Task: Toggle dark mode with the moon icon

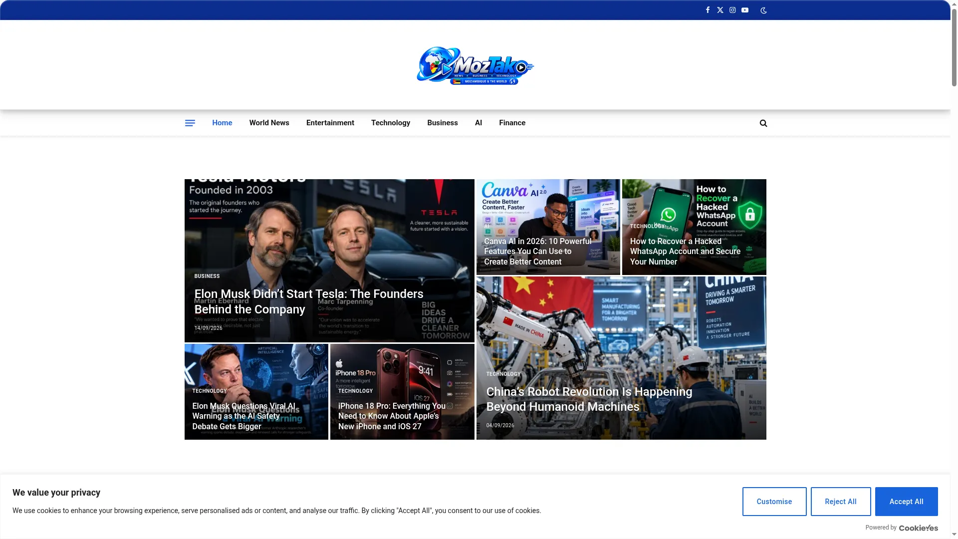Action: (763, 10)
